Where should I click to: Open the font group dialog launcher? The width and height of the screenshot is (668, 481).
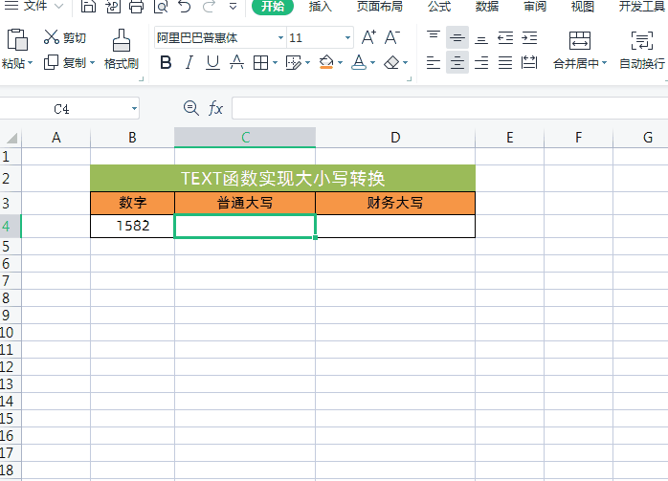(x=409, y=78)
